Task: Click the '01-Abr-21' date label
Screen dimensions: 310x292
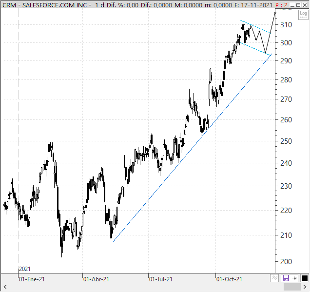Action: pyautogui.click(x=96, y=279)
